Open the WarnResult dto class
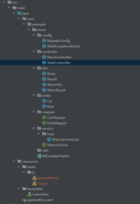The width and height of the screenshot is (140, 204). pos(56,90)
